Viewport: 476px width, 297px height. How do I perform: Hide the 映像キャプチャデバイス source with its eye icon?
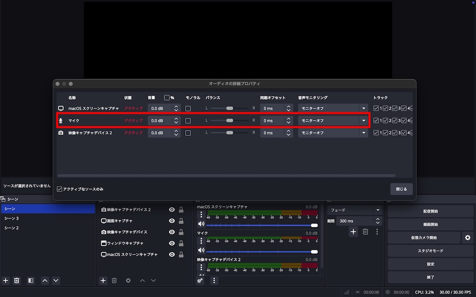[x=172, y=232]
